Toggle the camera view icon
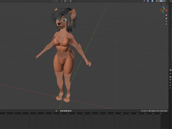 166,21
